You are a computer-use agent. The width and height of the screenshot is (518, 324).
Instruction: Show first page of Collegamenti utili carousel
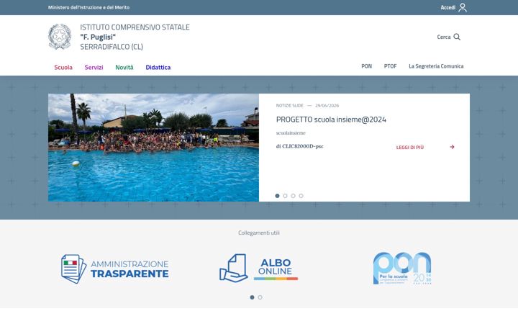(x=252, y=297)
